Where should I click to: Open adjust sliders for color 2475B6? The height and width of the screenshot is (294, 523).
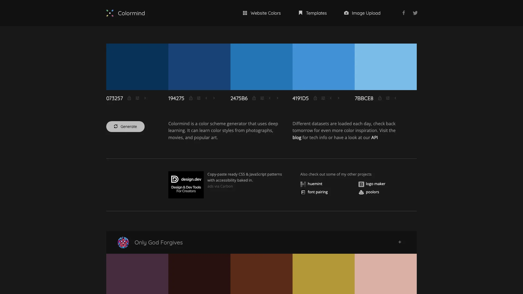262,98
